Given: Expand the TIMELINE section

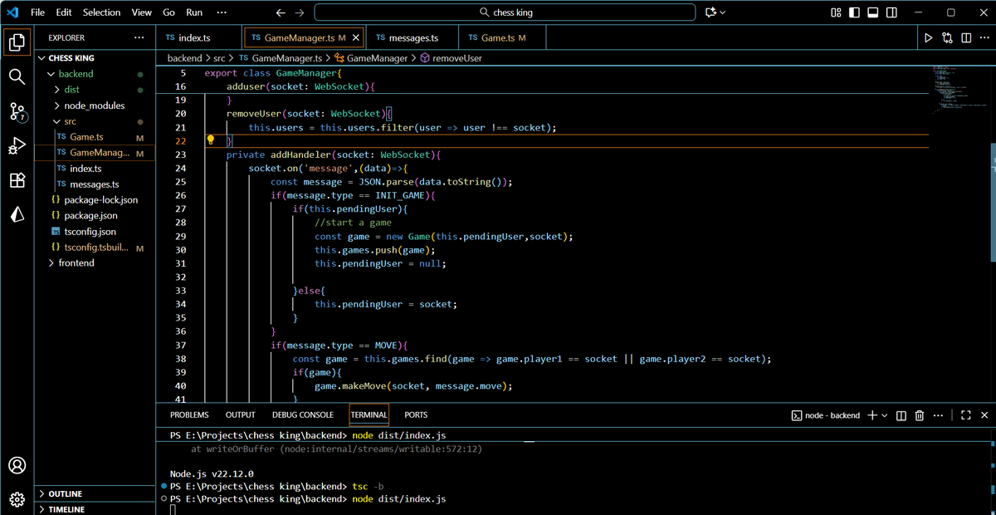Looking at the screenshot, I should click(x=42, y=509).
